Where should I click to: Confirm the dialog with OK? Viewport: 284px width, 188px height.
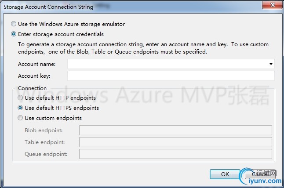pos(225,174)
